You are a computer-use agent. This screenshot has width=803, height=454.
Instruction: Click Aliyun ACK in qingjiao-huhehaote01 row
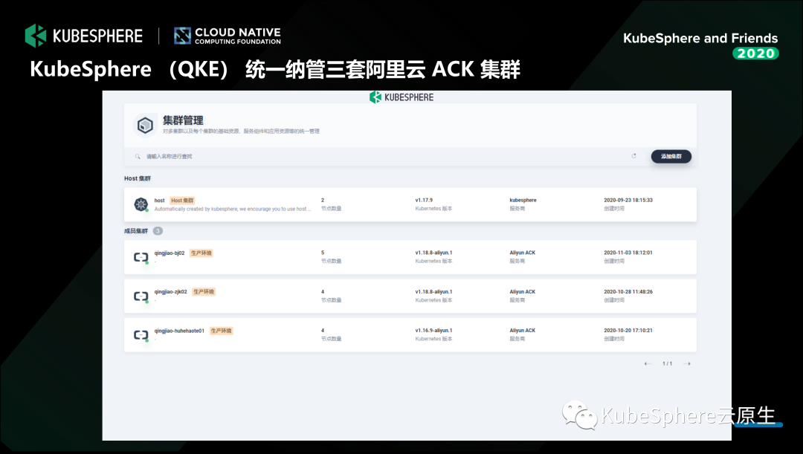(523, 330)
